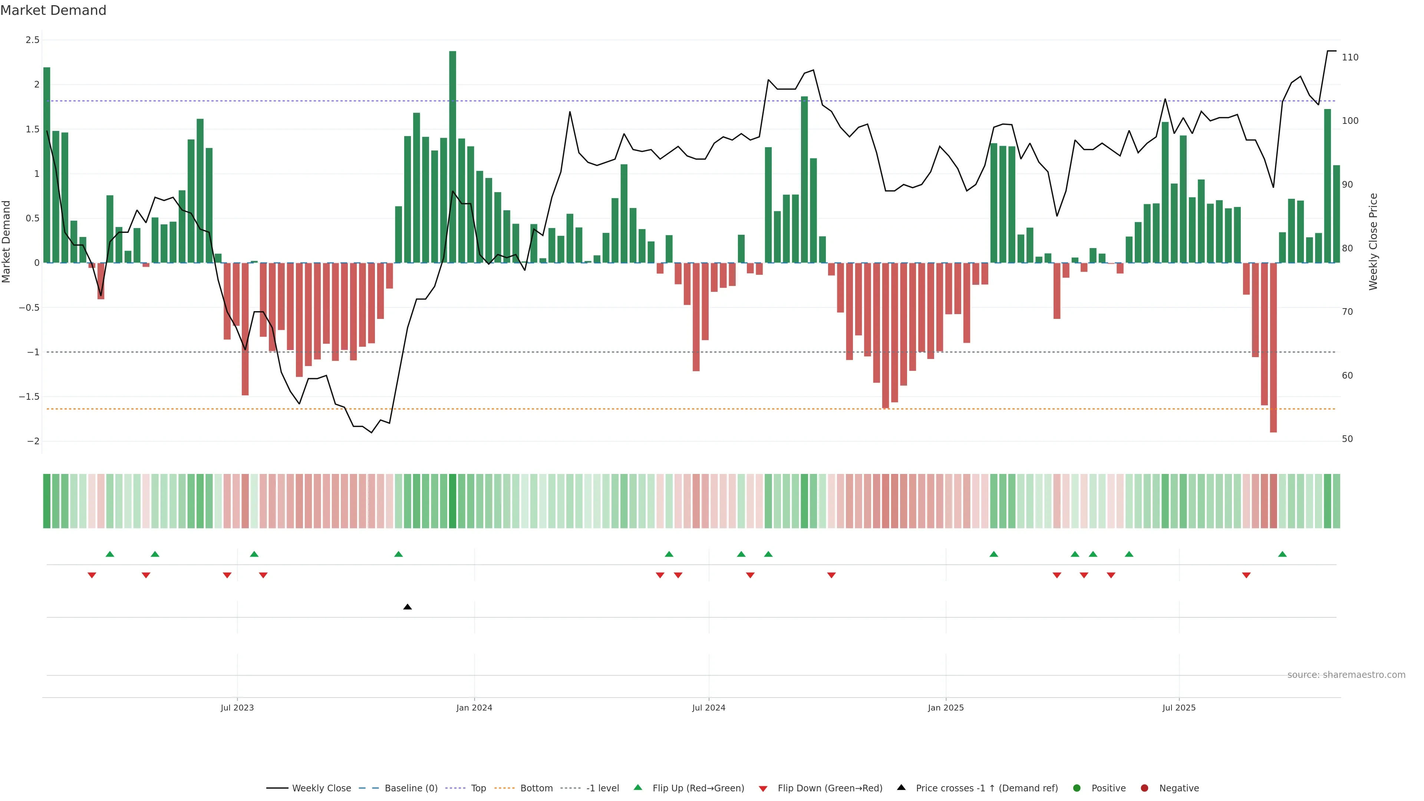Click the leftmost red Flip Down triangle marker
This screenshot has height=801, width=1424.
pos(92,576)
